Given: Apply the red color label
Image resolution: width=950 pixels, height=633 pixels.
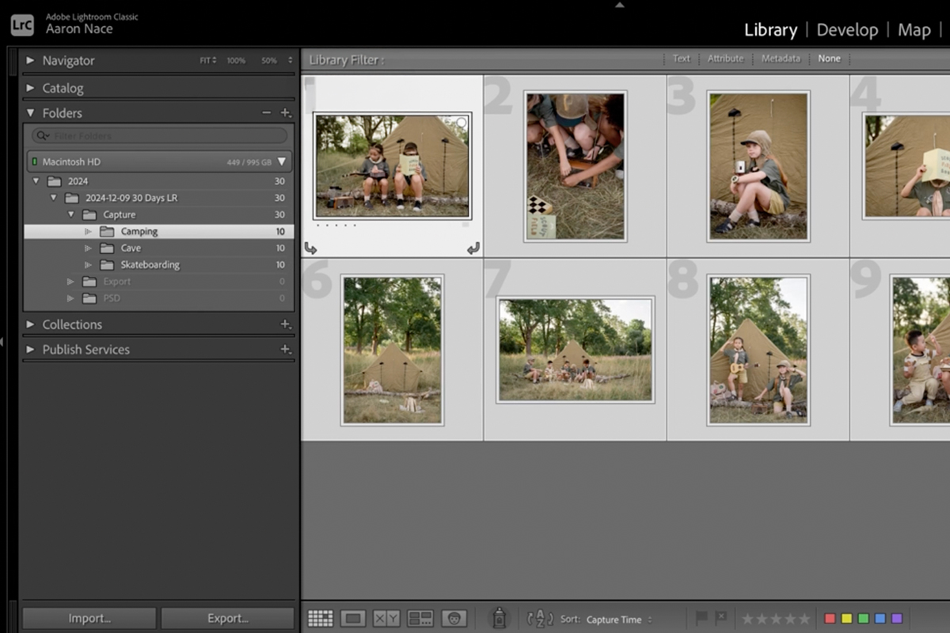Looking at the screenshot, I should [x=830, y=619].
